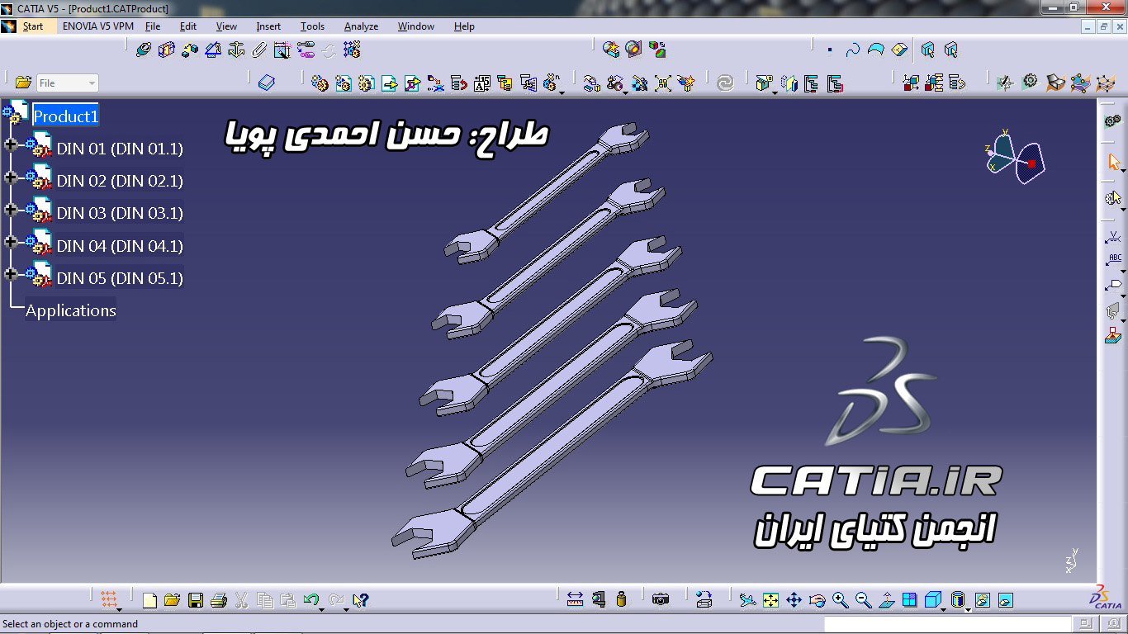Open the Help menu

tap(464, 26)
